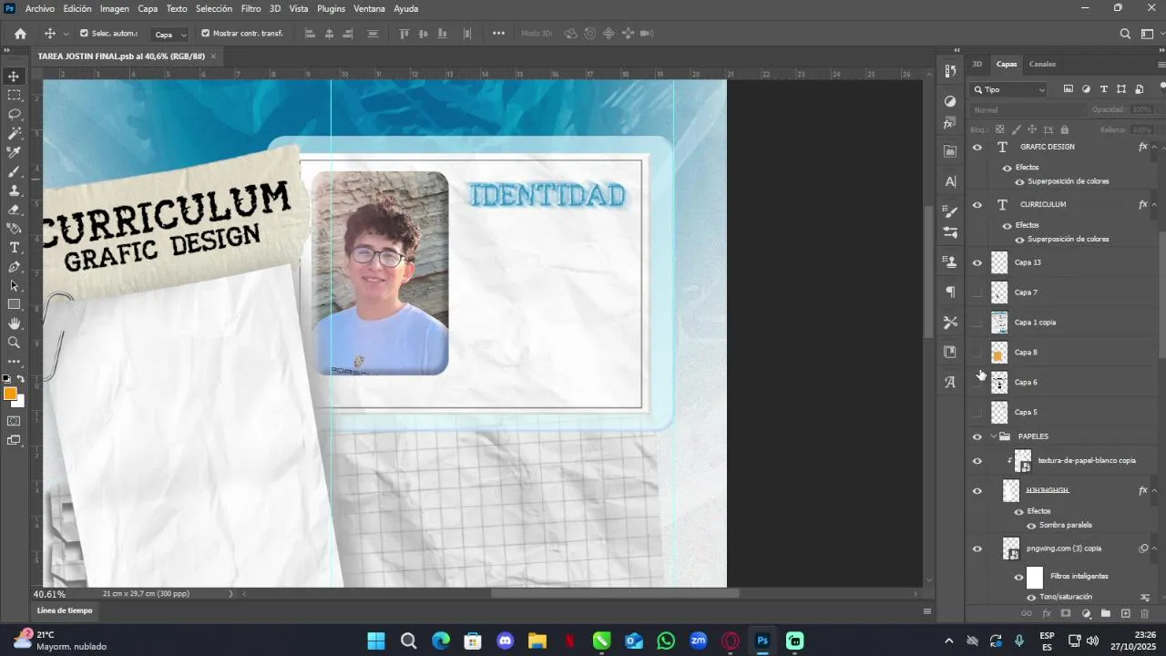Hide the CURRICULUM text layer
Image resolution: width=1166 pixels, height=656 pixels.
click(x=977, y=205)
